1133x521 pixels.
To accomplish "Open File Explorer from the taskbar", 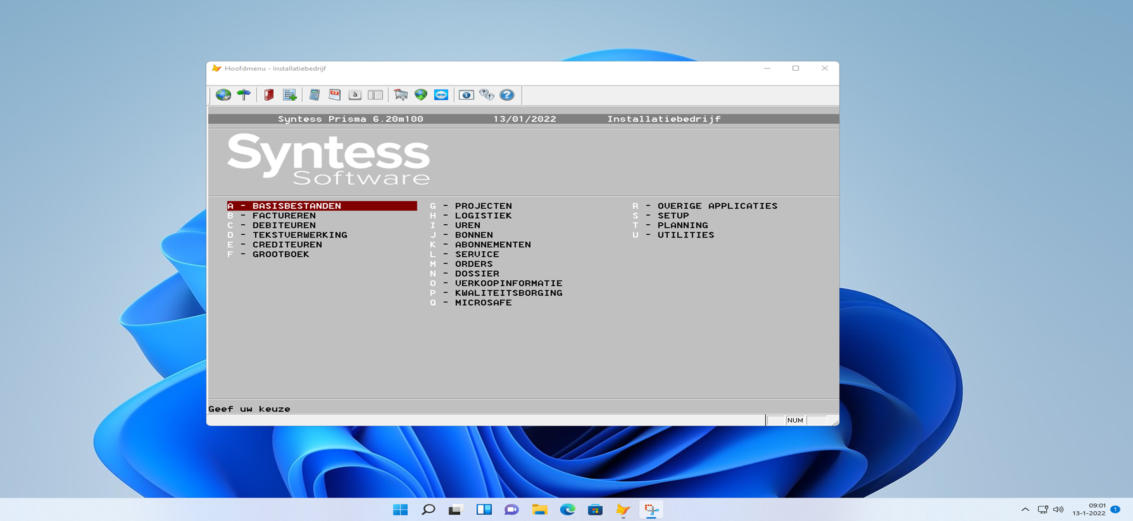I will tap(539, 510).
